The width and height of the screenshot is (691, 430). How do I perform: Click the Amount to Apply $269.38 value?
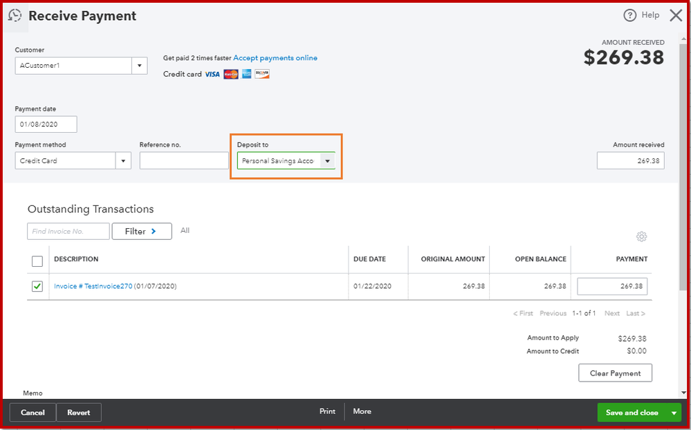pyautogui.click(x=632, y=339)
